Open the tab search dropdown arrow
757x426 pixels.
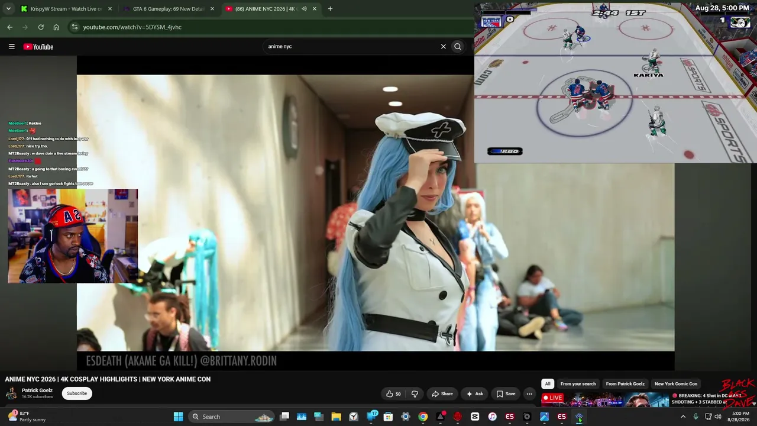[8, 9]
